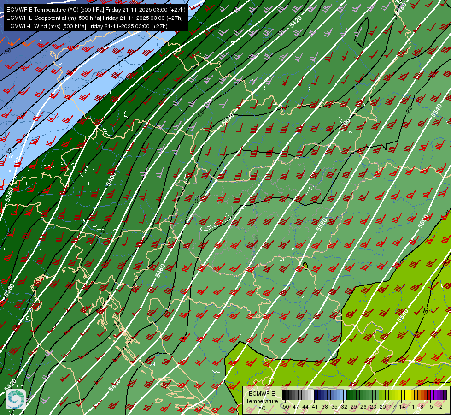The height and width of the screenshot is (415, 451).
Task: Select the ECMWF-E Wind 500 hPa header line
Action: point(87,26)
